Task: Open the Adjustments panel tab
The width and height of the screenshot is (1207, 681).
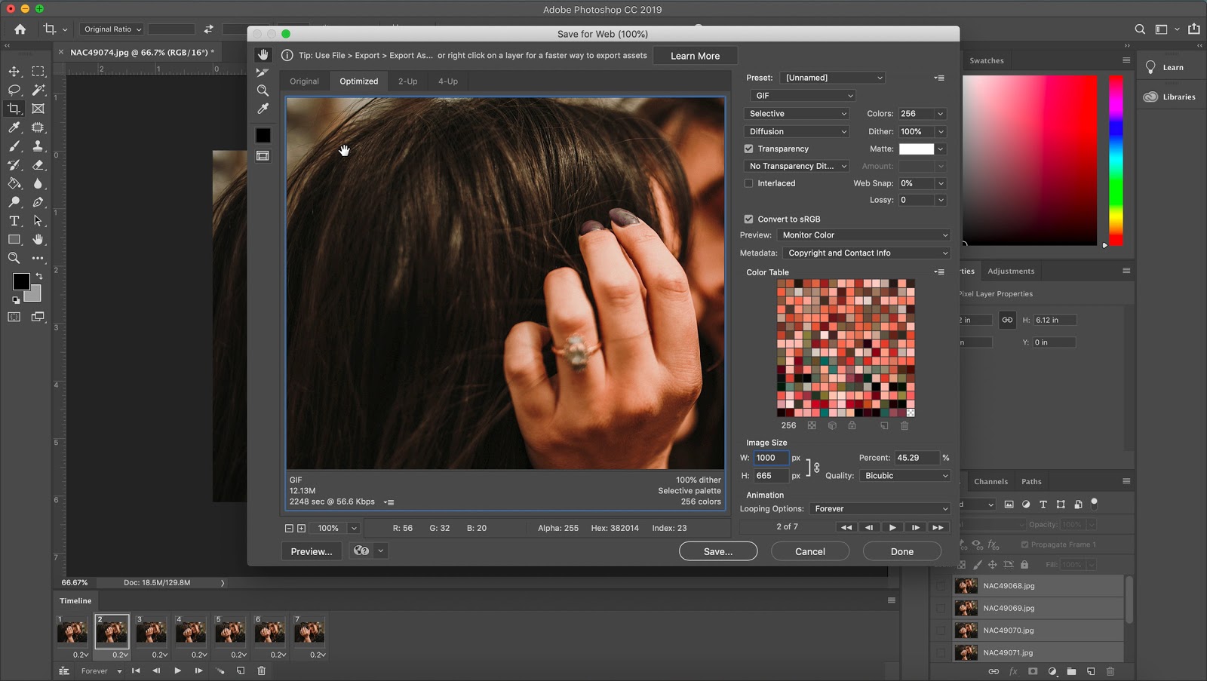Action: tap(1011, 271)
